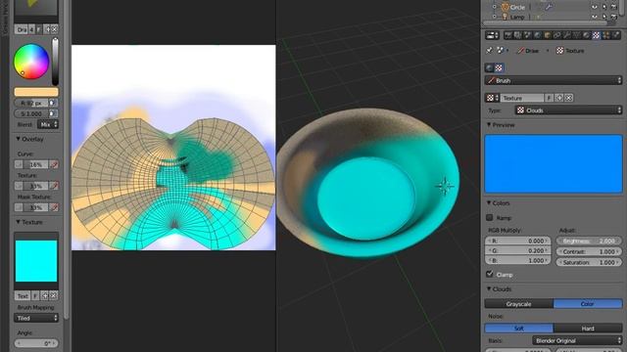Select Soft noise option
Image resolution: width=627 pixels, height=352 pixels.
pyautogui.click(x=519, y=329)
